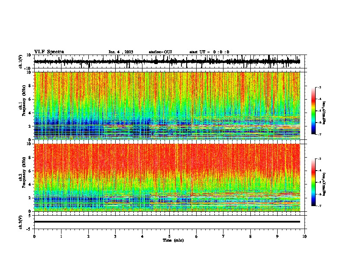Click the "station=OUI" header label

(160, 52)
